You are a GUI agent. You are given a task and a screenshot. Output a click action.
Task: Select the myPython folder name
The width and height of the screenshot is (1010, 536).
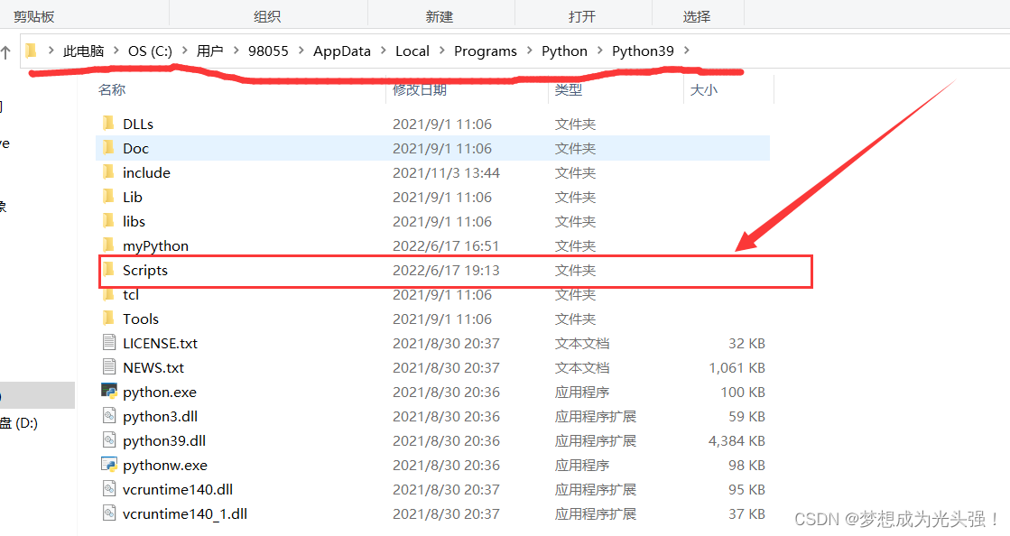tap(155, 246)
